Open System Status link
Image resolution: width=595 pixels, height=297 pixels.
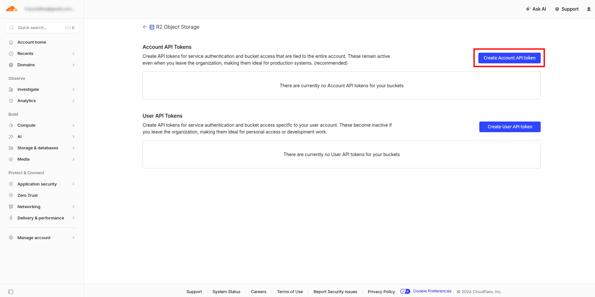click(227, 292)
